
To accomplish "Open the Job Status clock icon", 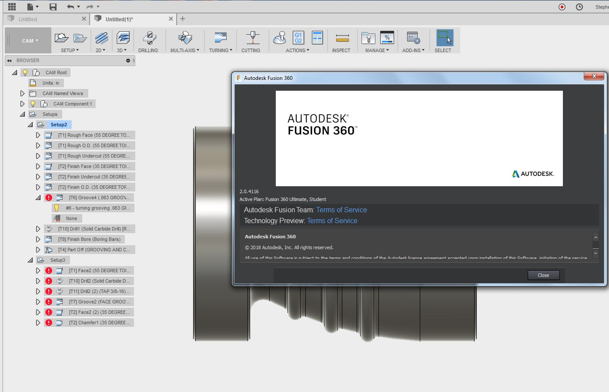I will (x=579, y=7).
